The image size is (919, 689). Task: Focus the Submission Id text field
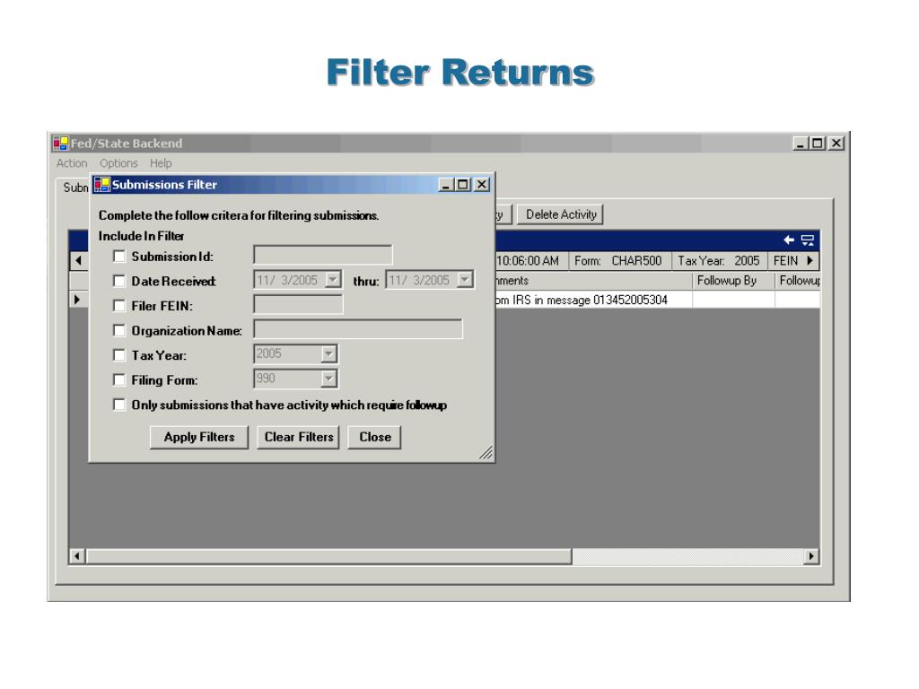click(323, 255)
